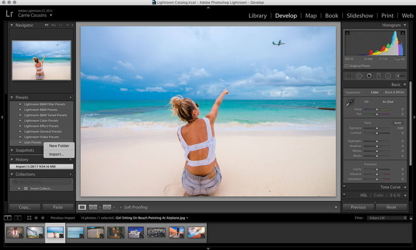Switch to the Library module
This screenshot has width=416, height=250.
tap(258, 15)
